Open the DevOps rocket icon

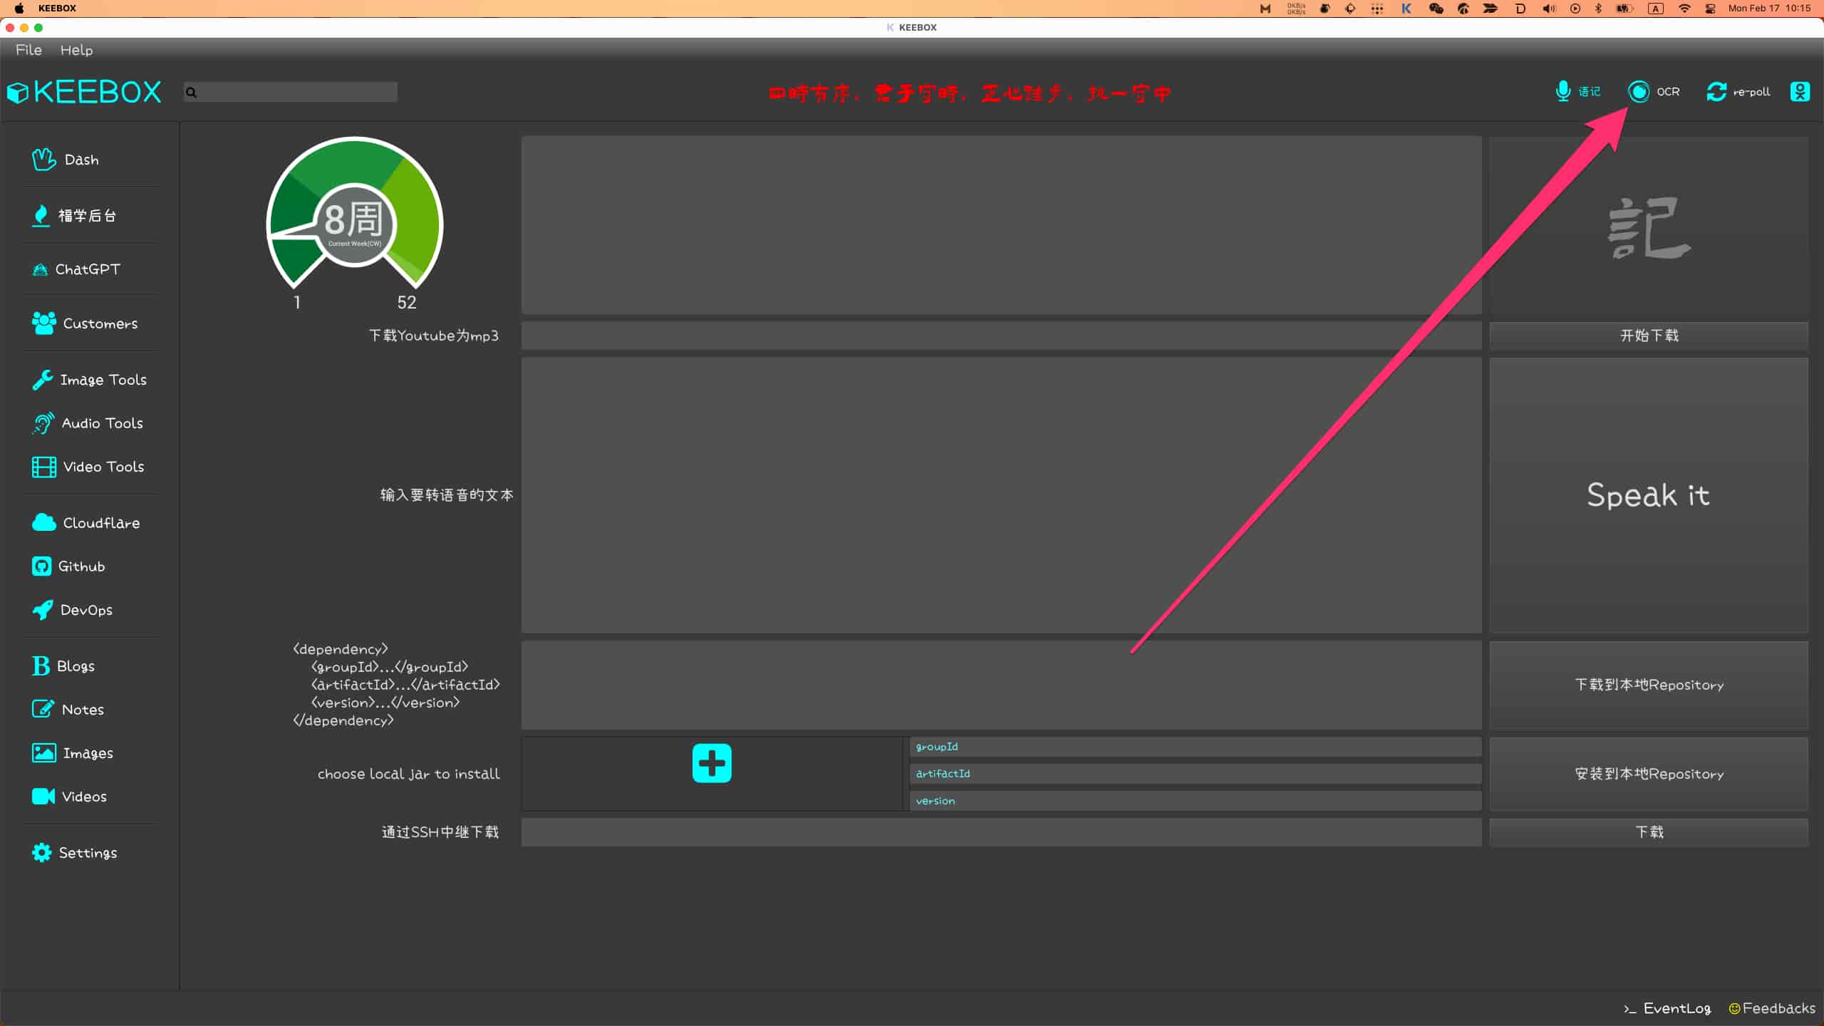42,610
